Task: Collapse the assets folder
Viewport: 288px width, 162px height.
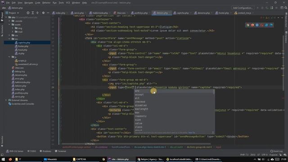Action: click(x=9, y=24)
